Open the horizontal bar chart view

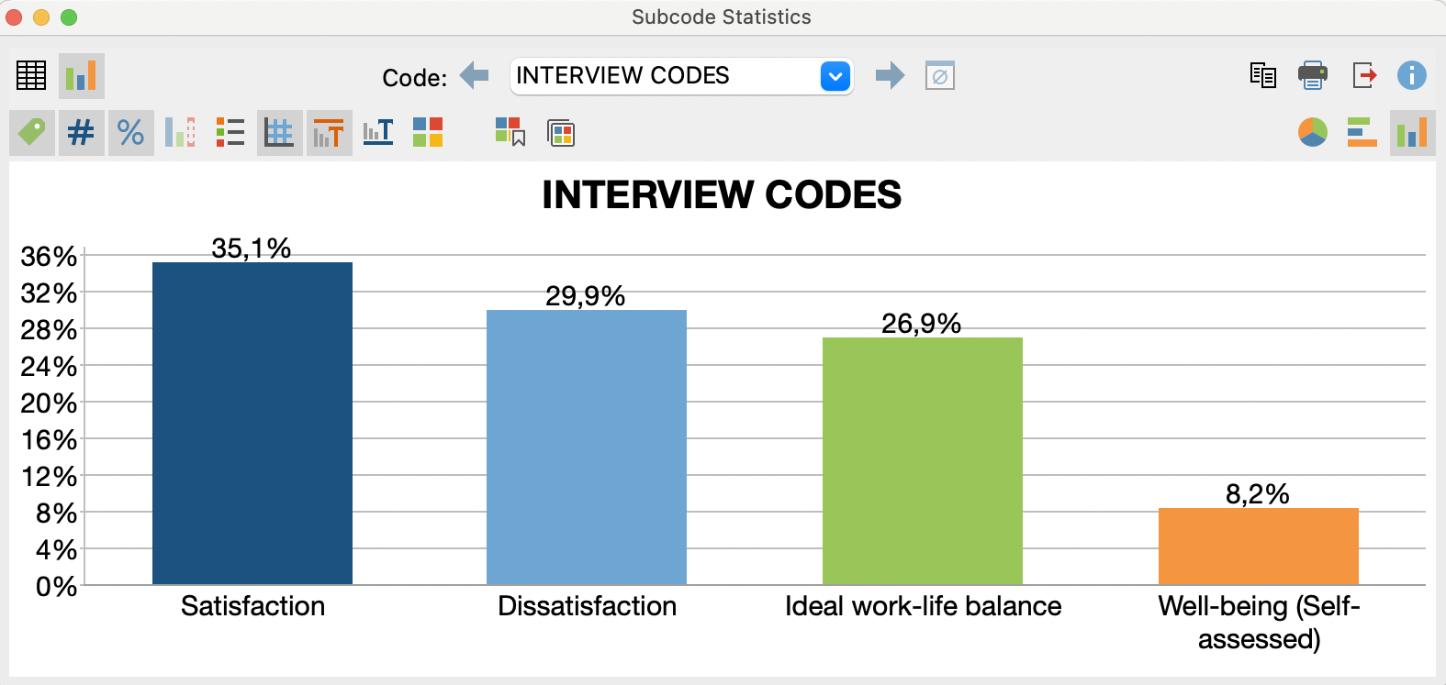coord(1362,132)
